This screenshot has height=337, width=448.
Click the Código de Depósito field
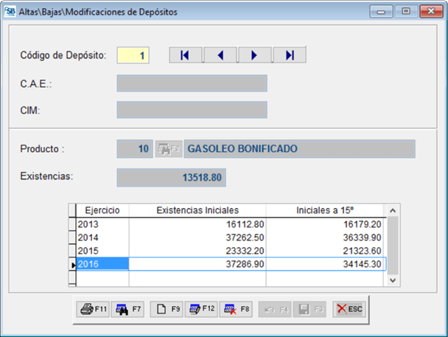(133, 55)
